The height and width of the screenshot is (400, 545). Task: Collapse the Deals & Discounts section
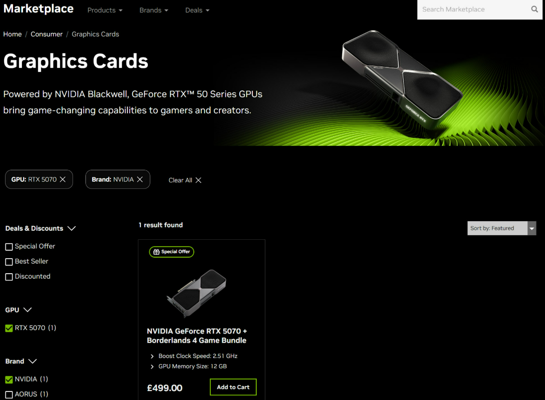(x=71, y=228)
